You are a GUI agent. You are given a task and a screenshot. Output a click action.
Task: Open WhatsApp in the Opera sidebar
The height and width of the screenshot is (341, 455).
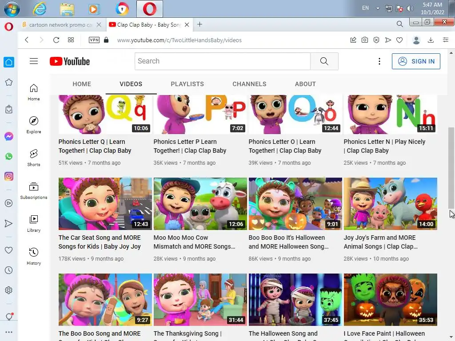tap(9, 156)
